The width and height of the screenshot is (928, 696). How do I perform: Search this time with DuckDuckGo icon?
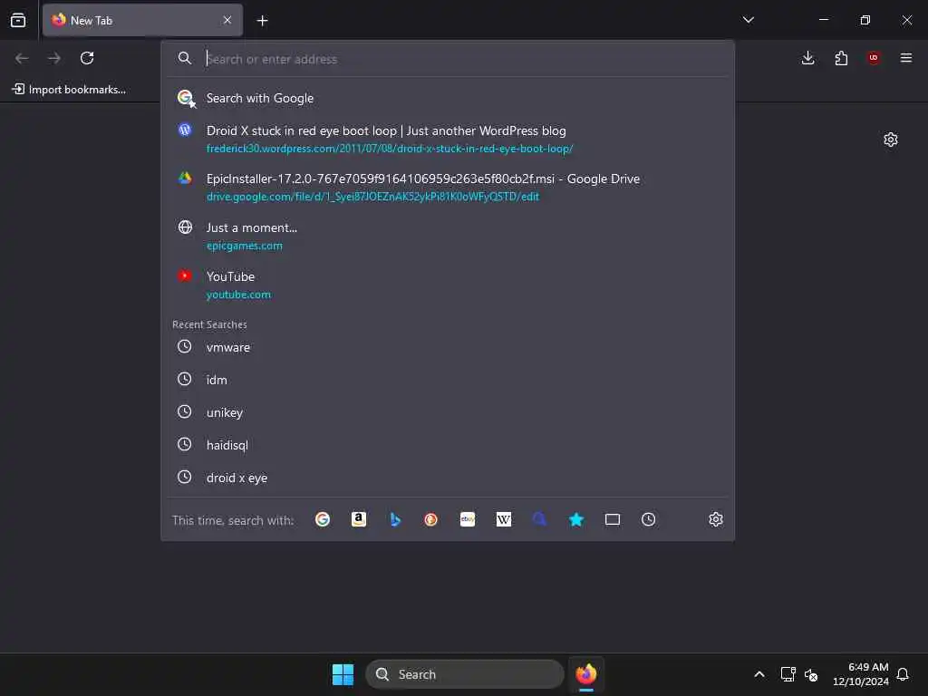pos(430,519)
